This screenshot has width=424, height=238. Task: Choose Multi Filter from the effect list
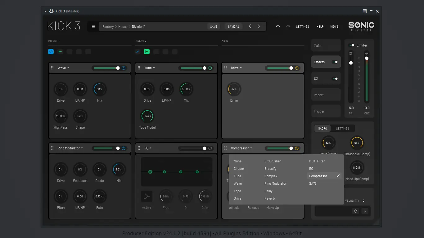coord(317,161)
